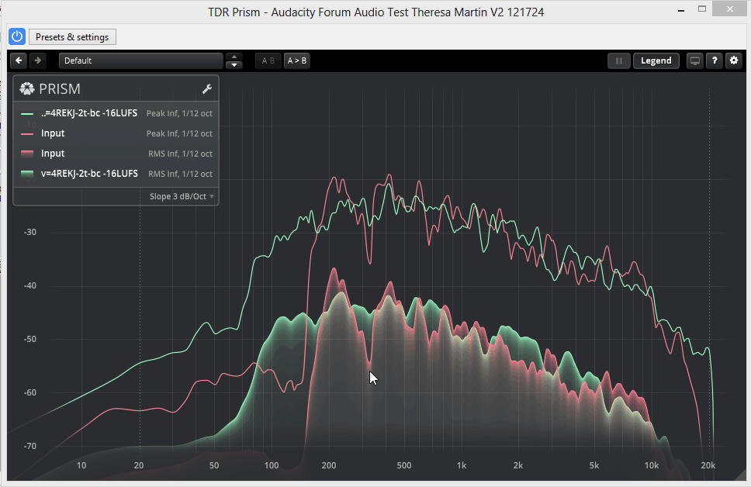Image resolution: width=751 pixels, height=487 pixels.
Task: Open help with question mark icon
Action: 714,60
